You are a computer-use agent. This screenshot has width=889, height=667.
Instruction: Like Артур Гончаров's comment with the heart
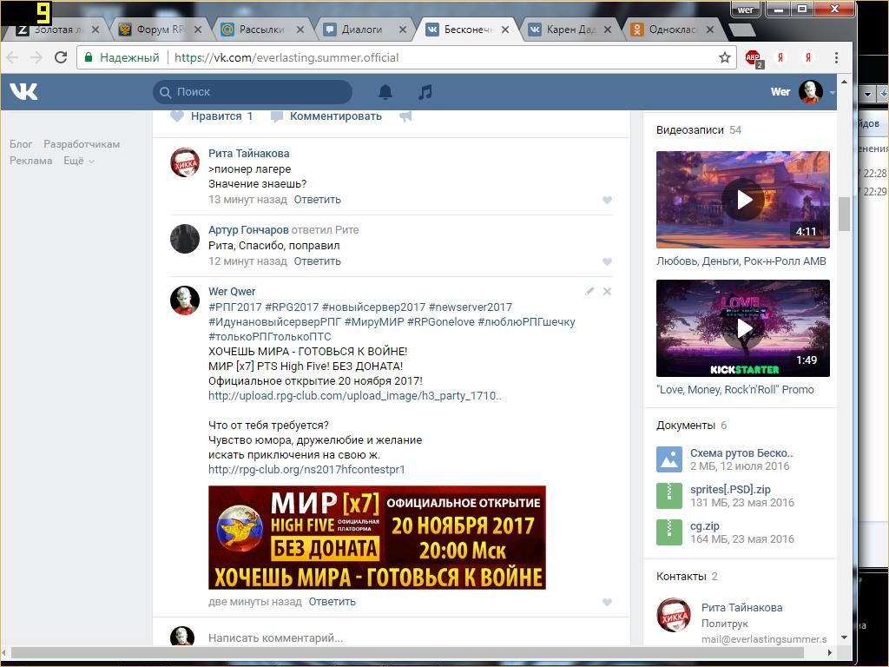pyautogui.click(x=607, y=261)
